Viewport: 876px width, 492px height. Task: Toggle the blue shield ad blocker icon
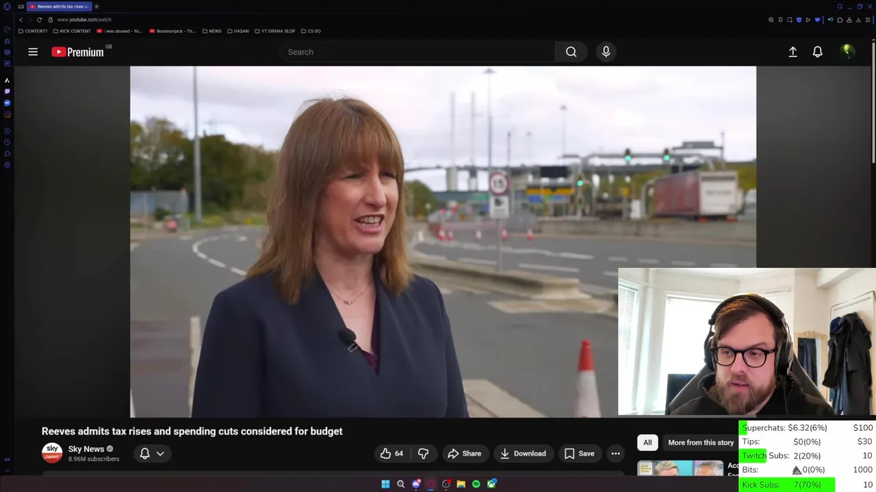click(x=799, y=20)
